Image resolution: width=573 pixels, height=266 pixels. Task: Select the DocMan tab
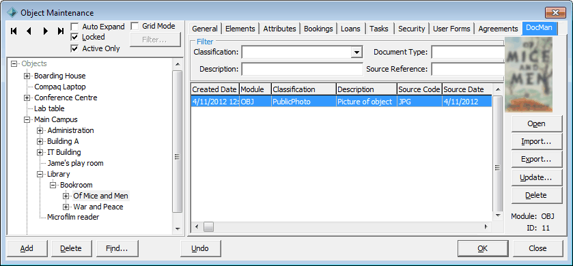pos(540,29)
